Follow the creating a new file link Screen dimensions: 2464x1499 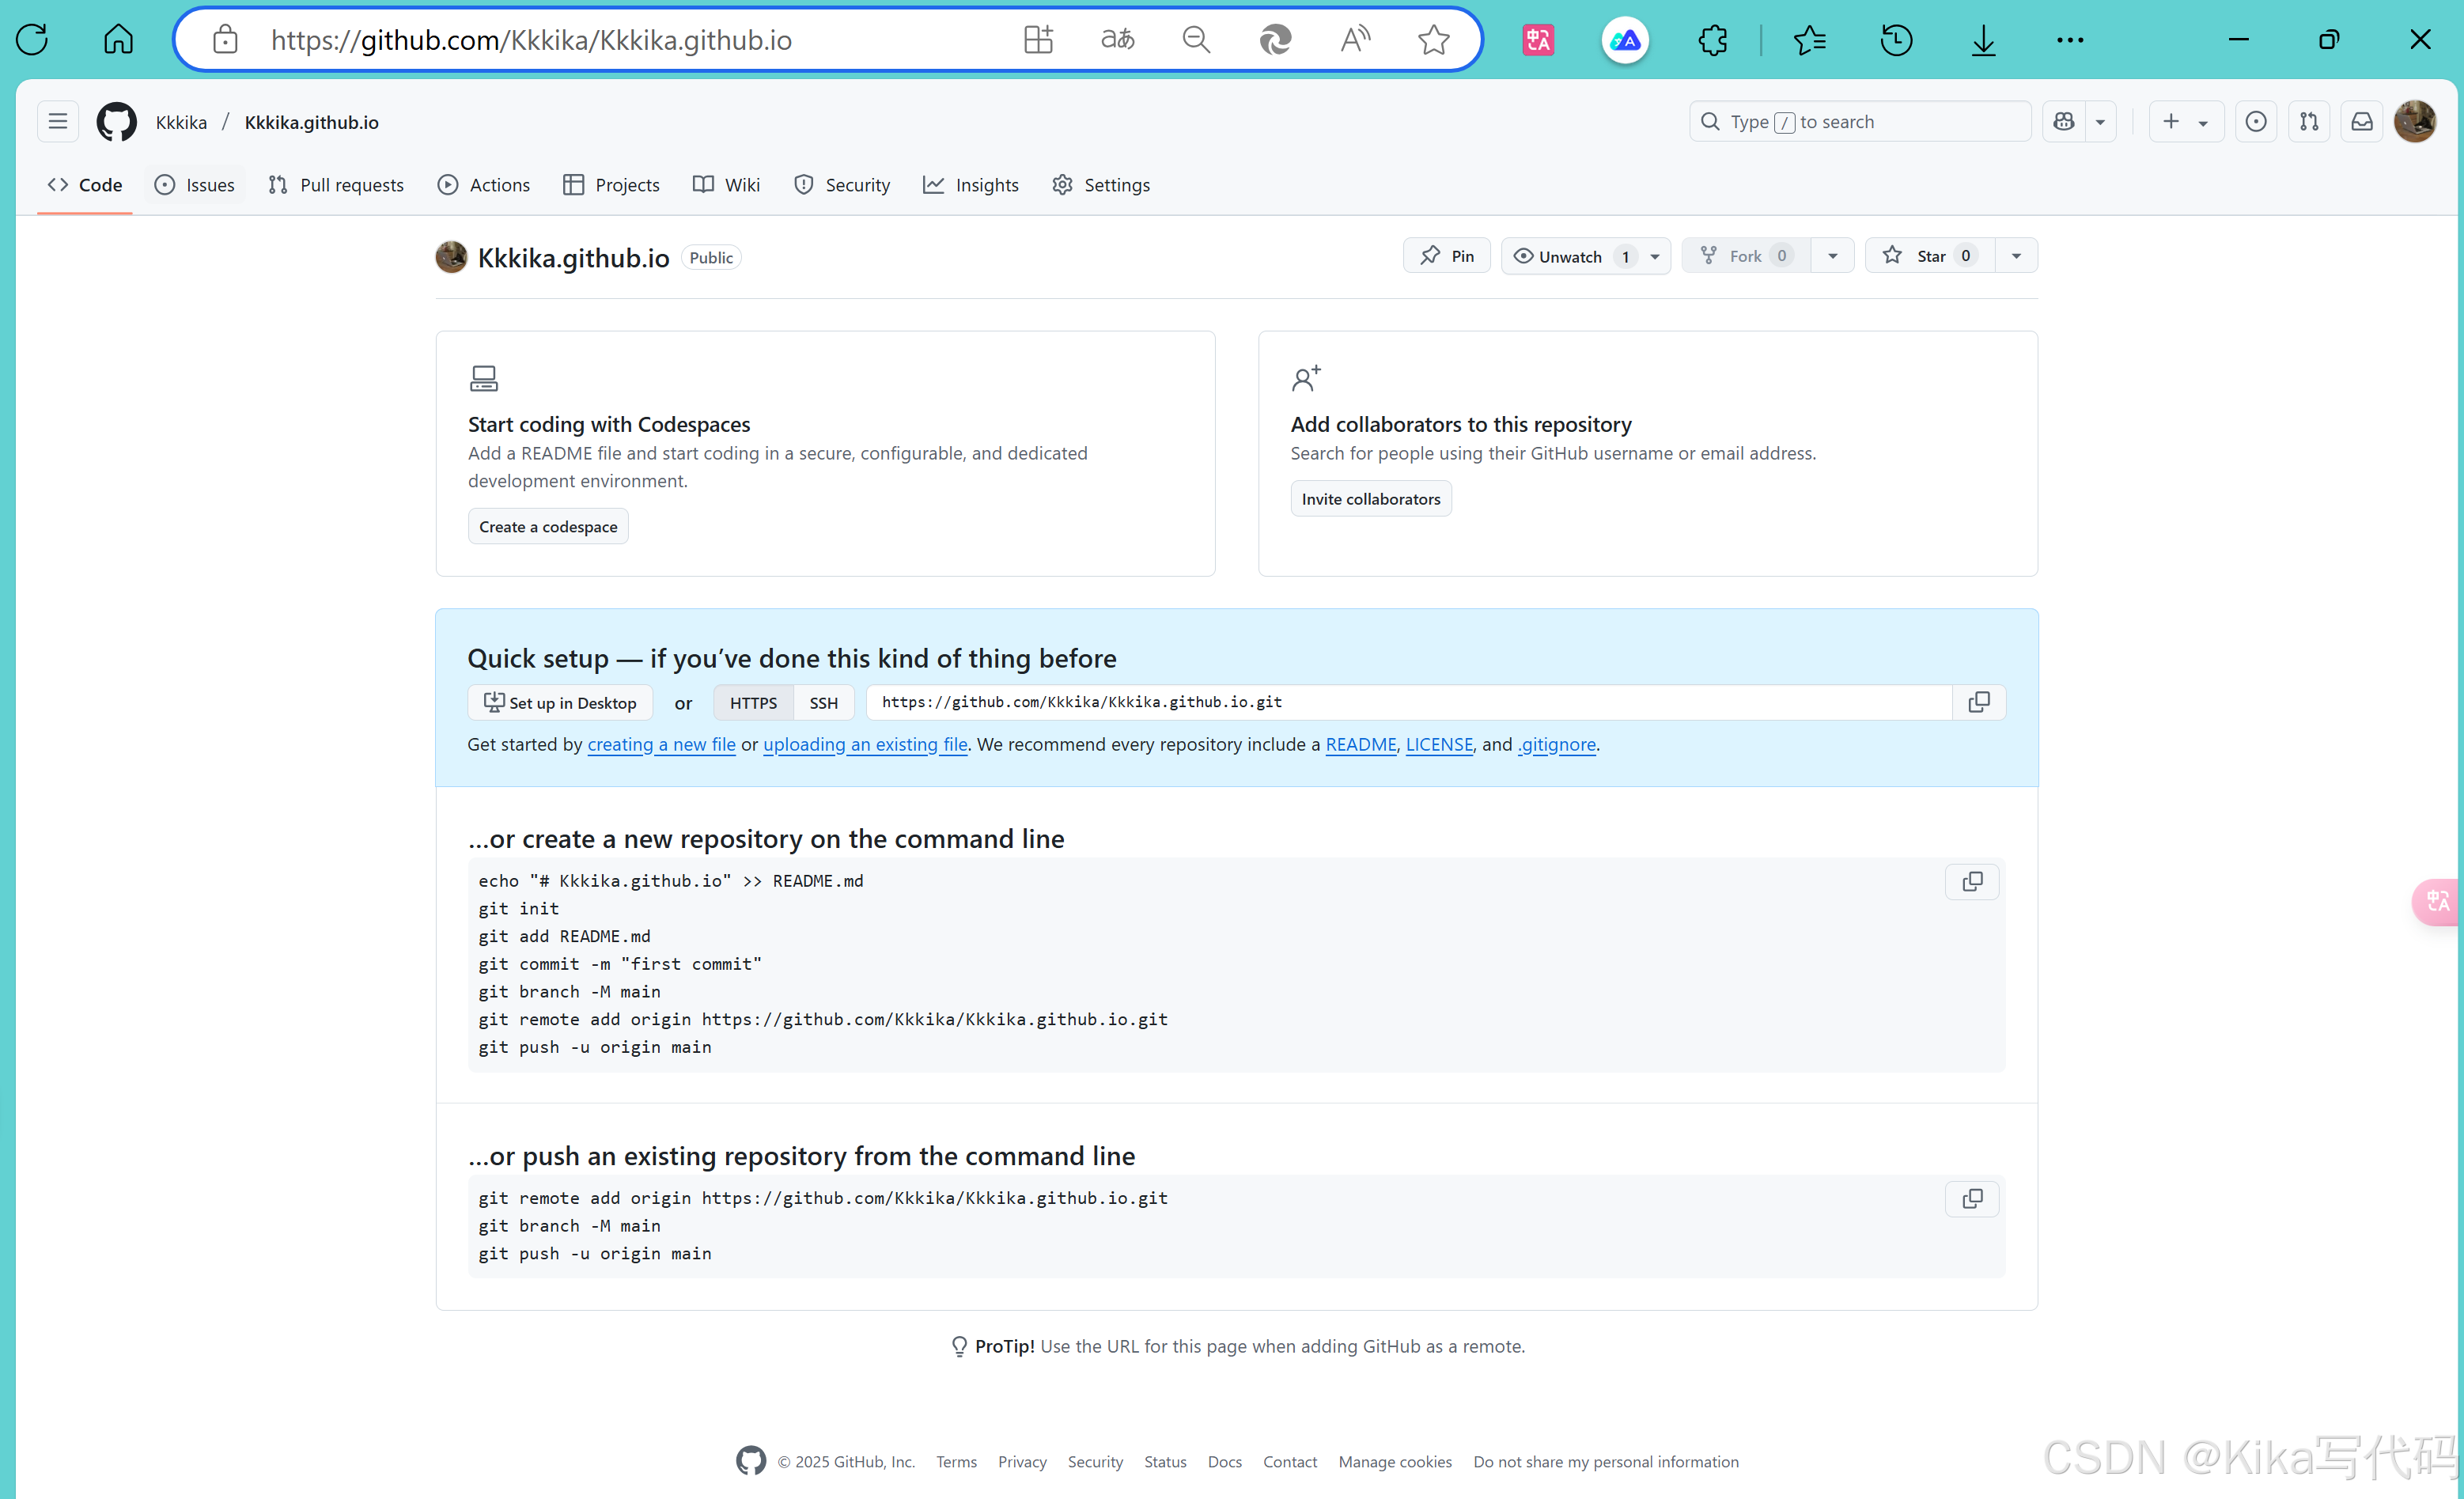tap(661, 744)
